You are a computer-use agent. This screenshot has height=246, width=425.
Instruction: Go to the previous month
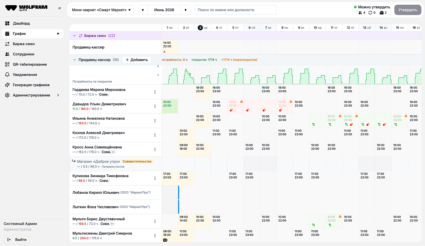(143, 10)
